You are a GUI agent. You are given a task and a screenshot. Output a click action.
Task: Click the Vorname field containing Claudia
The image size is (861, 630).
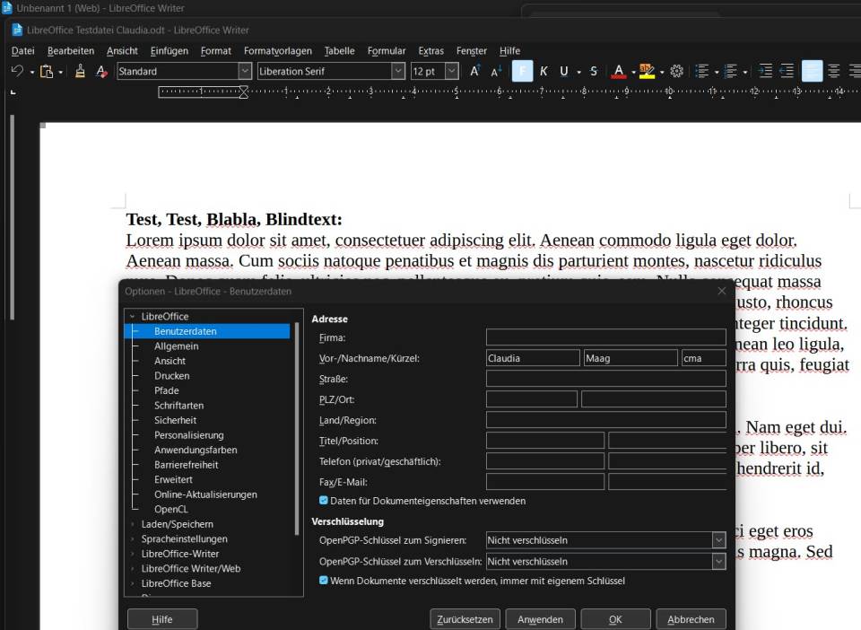point(533,357)
